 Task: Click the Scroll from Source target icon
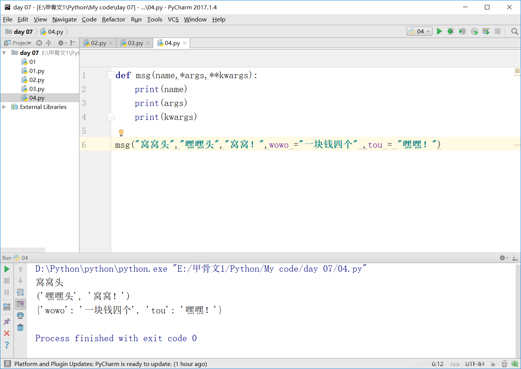tap(39, 43)
